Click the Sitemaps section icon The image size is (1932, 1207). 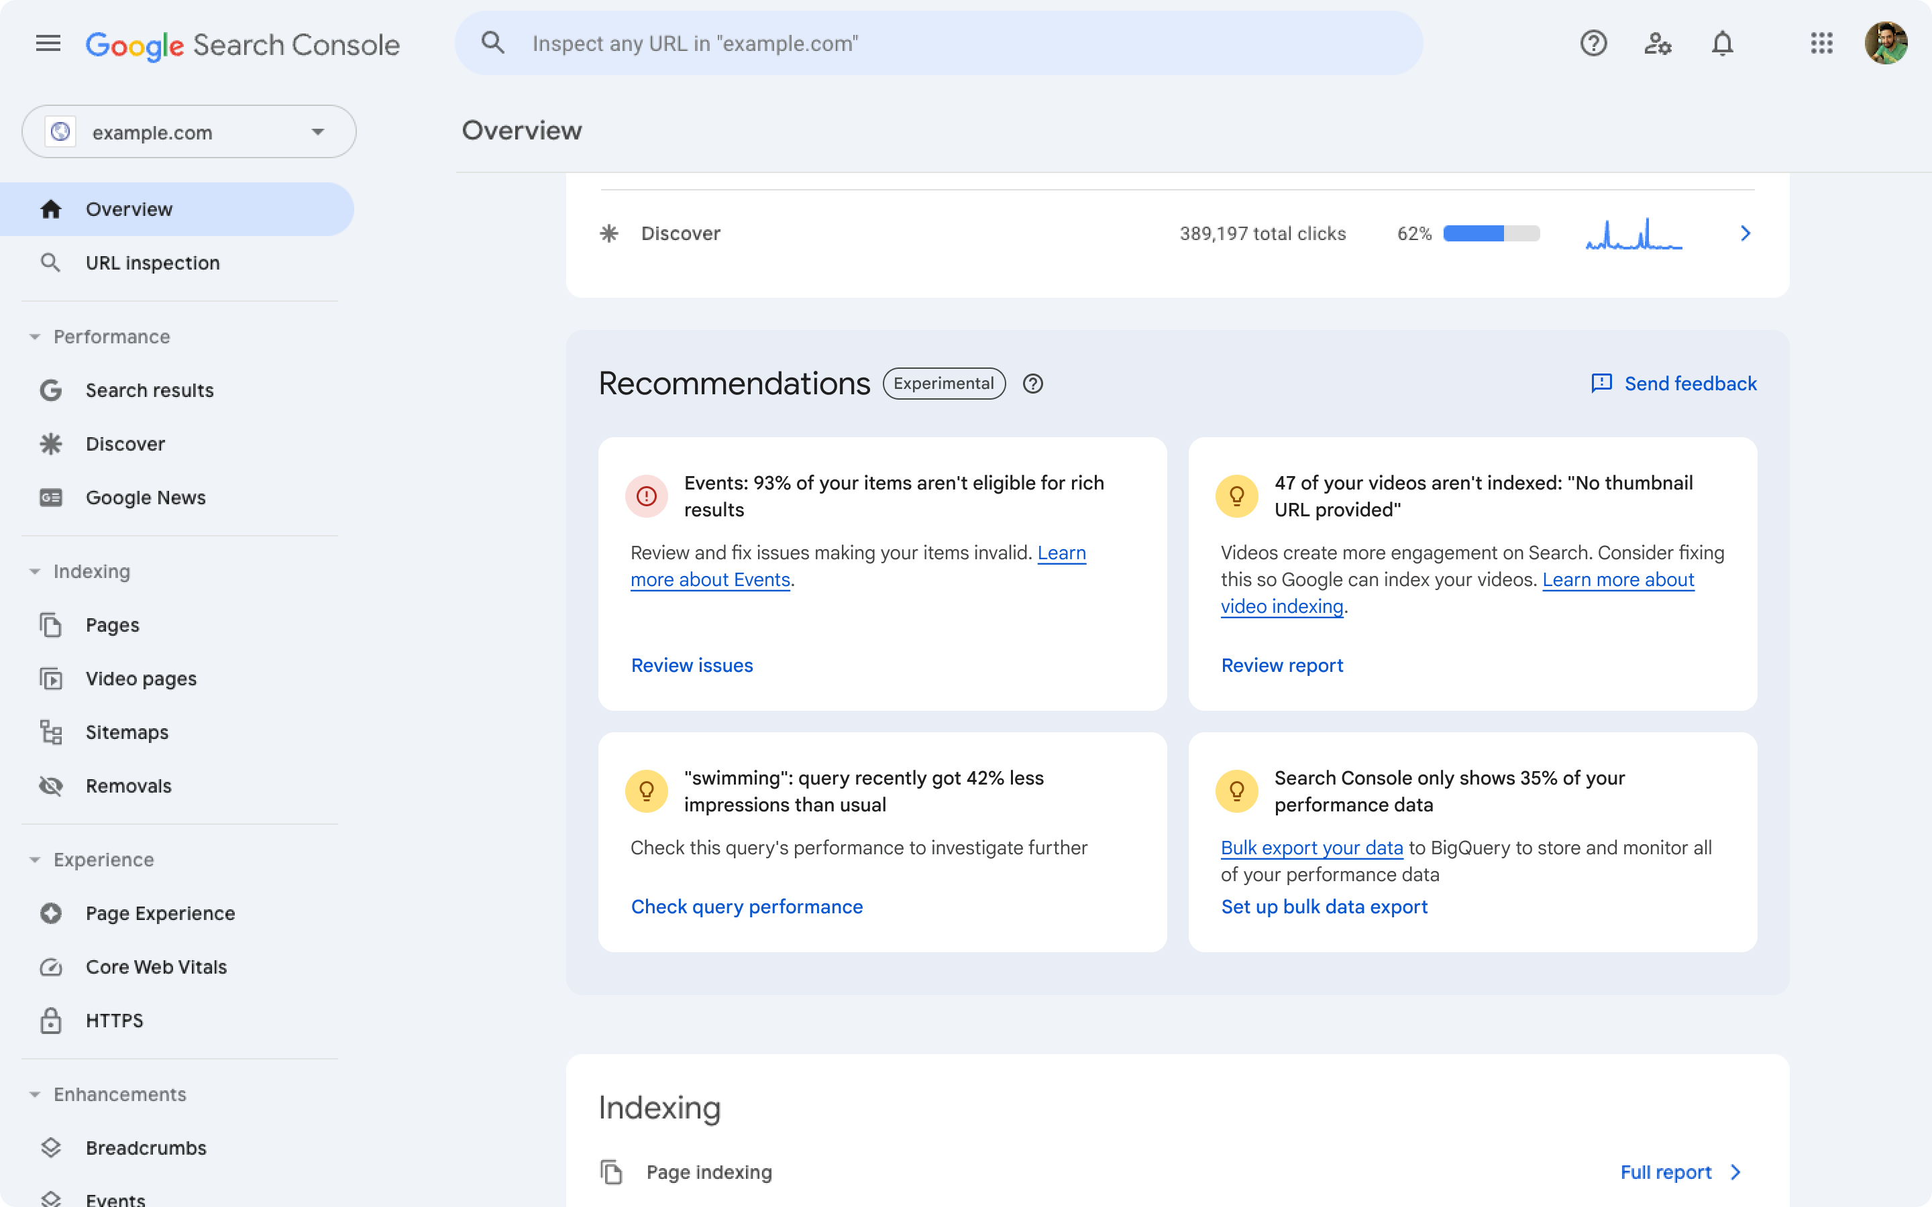click(x=50, y=732)
